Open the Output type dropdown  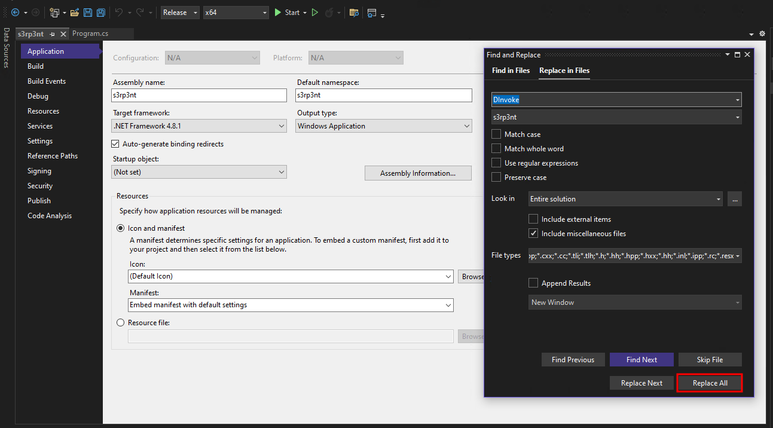pos(383,126)
